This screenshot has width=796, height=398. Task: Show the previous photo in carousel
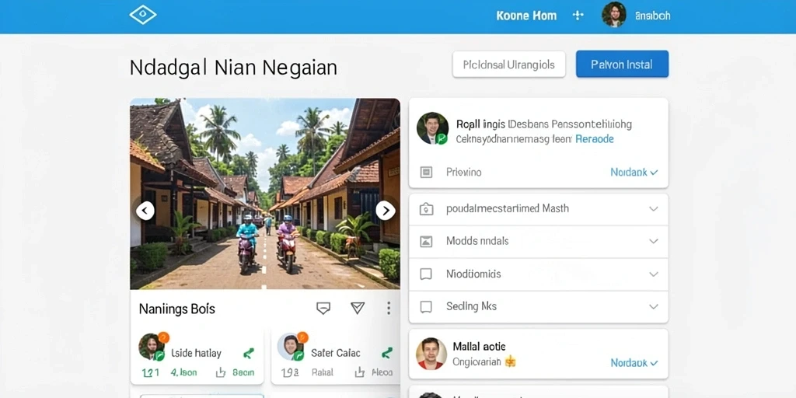[145, 210]
